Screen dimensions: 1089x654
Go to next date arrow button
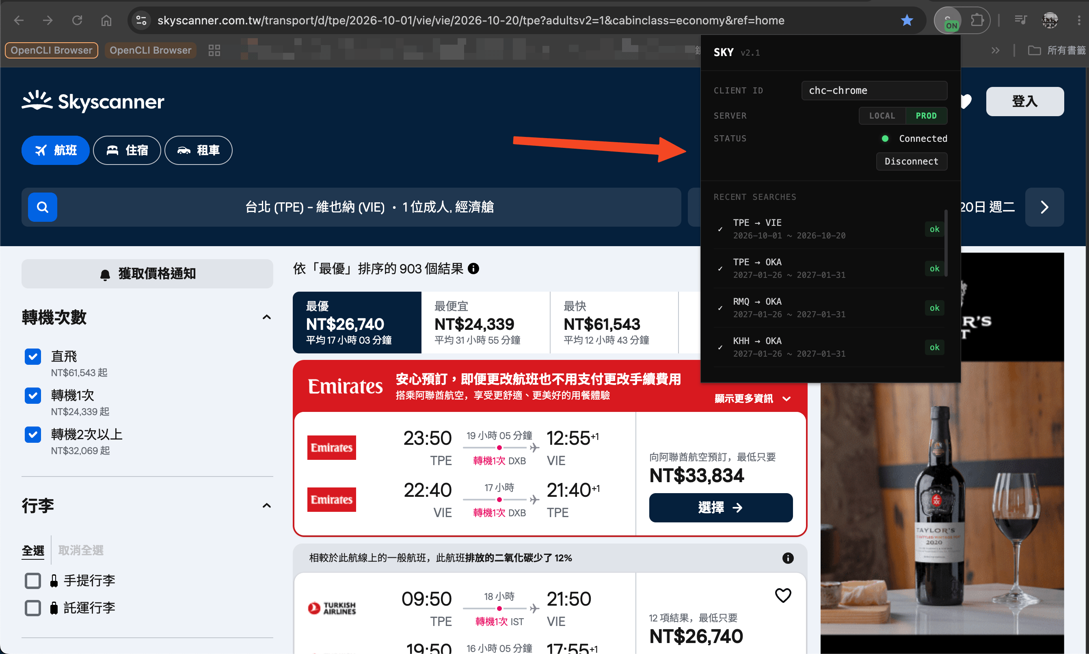(1044, 207)
